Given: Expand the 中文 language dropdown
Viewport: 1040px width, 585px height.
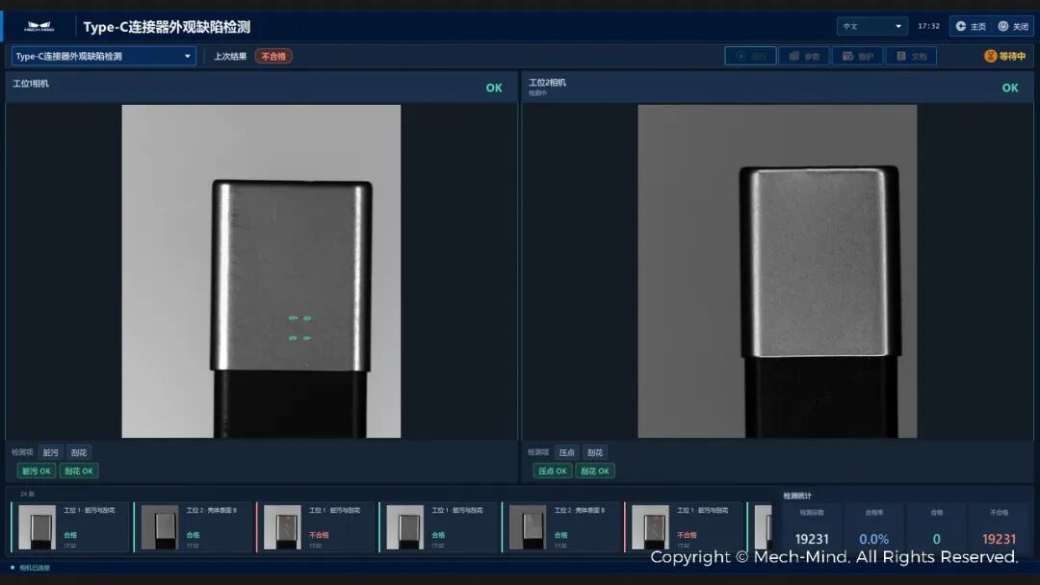Looking at the screenshot, I should click(872, 27).
